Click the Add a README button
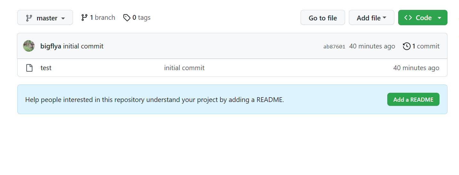The image size is (459, 175). click(413, 99)
